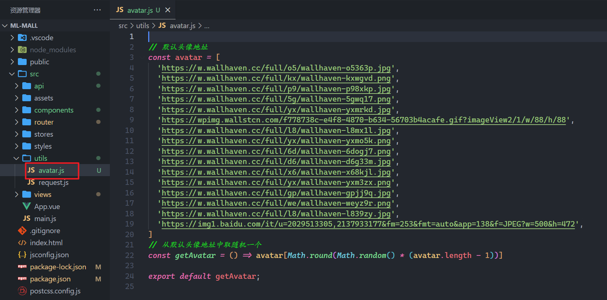Screen dimensions: 607x300
Task: Click the public folder icon
Action: pos(22,62)
